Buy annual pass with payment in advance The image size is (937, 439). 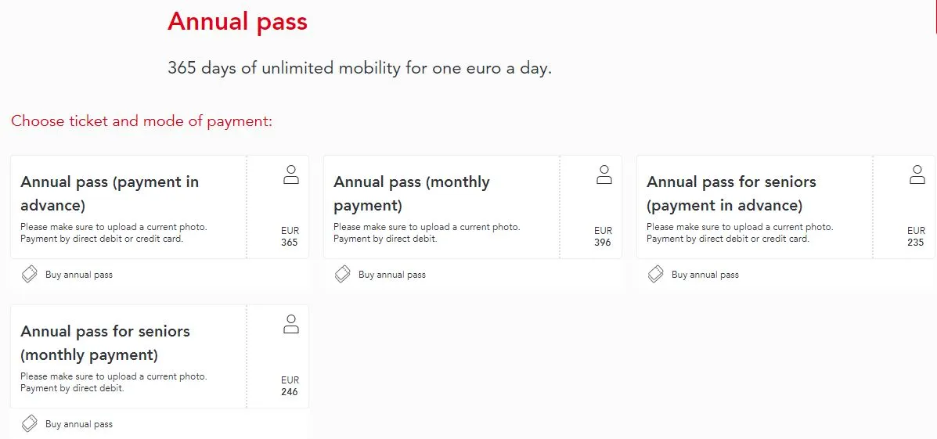(x=79, y=275)
